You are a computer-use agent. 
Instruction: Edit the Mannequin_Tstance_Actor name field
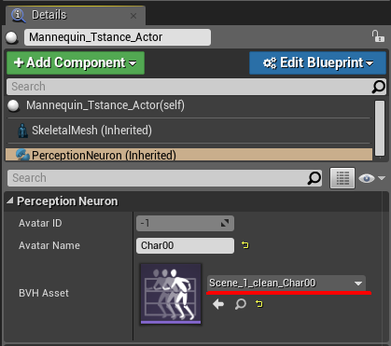[x=118, y=37]
